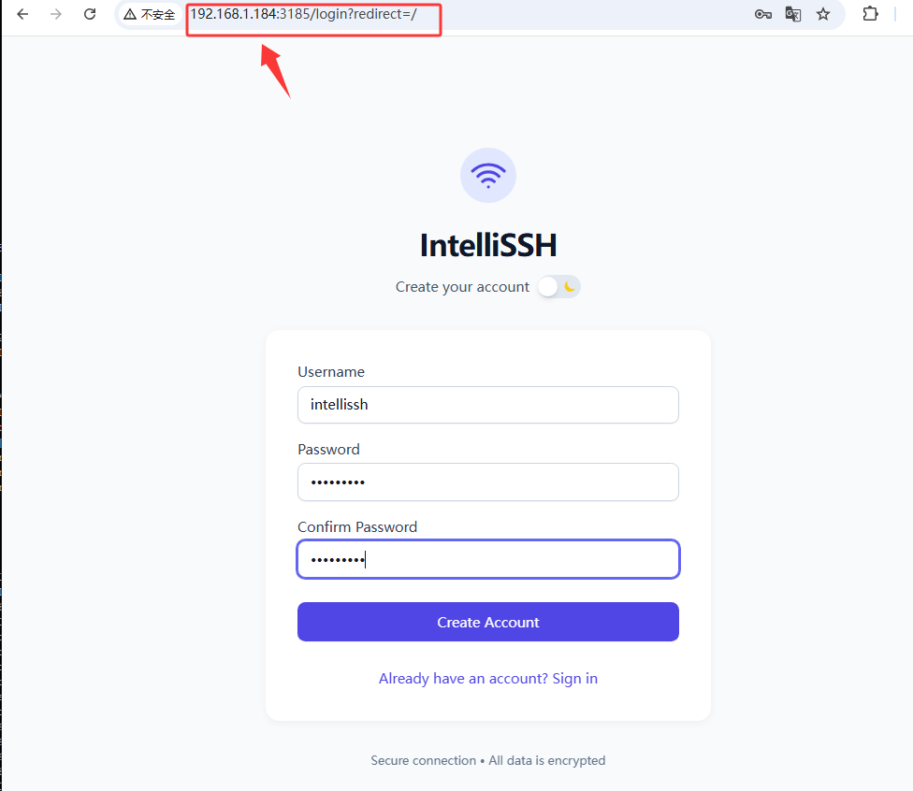Click the IntelliSSH title heading
Image resolution: width=913 pixels, height=791 pixels.
coord(488,245)
